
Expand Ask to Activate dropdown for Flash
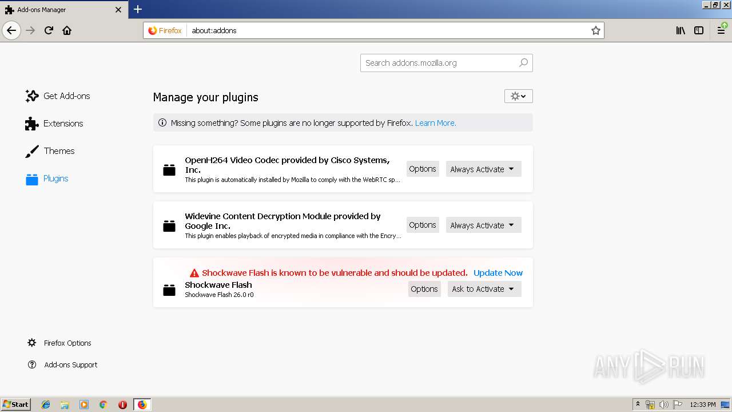pos(484,289)
